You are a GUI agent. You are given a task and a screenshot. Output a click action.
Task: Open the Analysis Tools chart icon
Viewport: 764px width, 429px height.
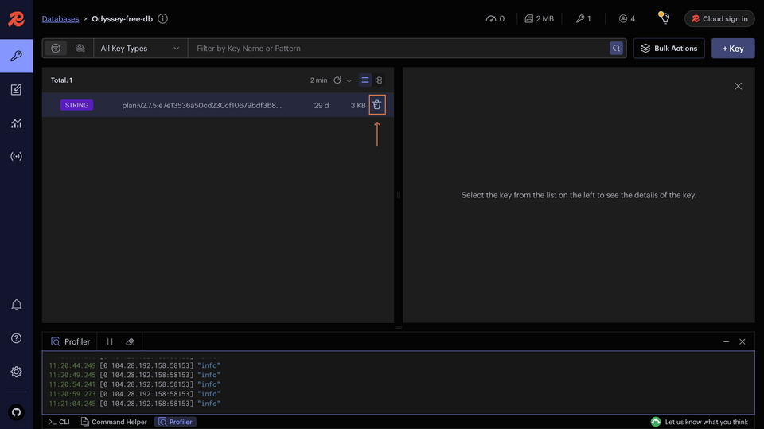click(16, 123)
